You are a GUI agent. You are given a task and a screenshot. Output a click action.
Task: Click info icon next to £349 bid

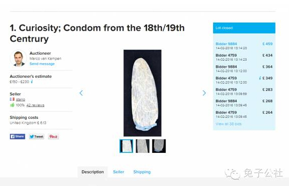[260, 78]
